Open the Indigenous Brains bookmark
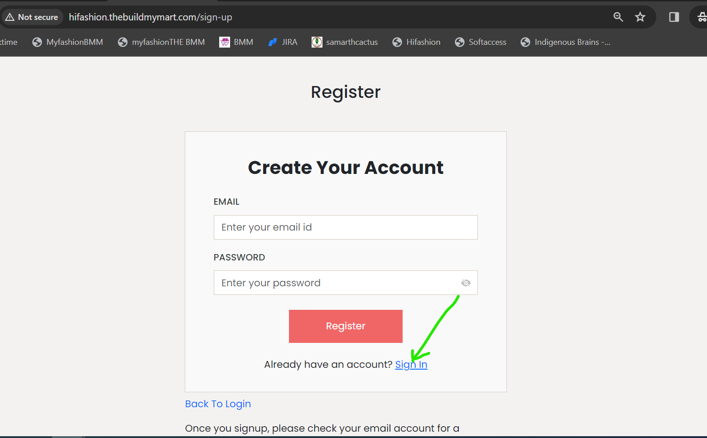The image size is (707, 438). point(566,42)
